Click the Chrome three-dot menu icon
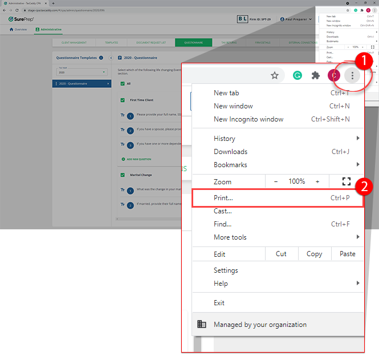This screenshot has height=356, width=379. point(353,75)
